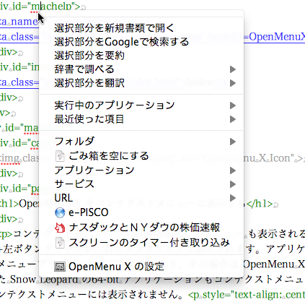Expand the サービス submenu arrow
Screen dimensions: 305x302
[232, 184]
